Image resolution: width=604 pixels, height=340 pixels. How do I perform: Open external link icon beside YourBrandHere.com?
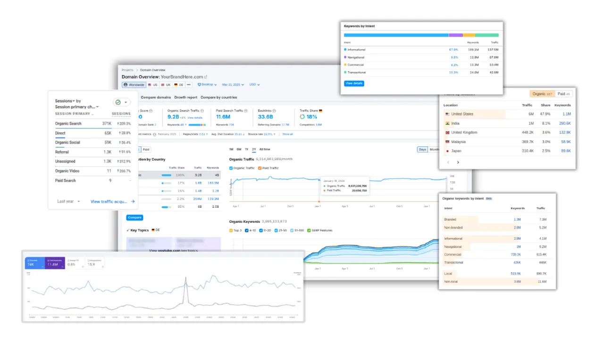point(206,77)
